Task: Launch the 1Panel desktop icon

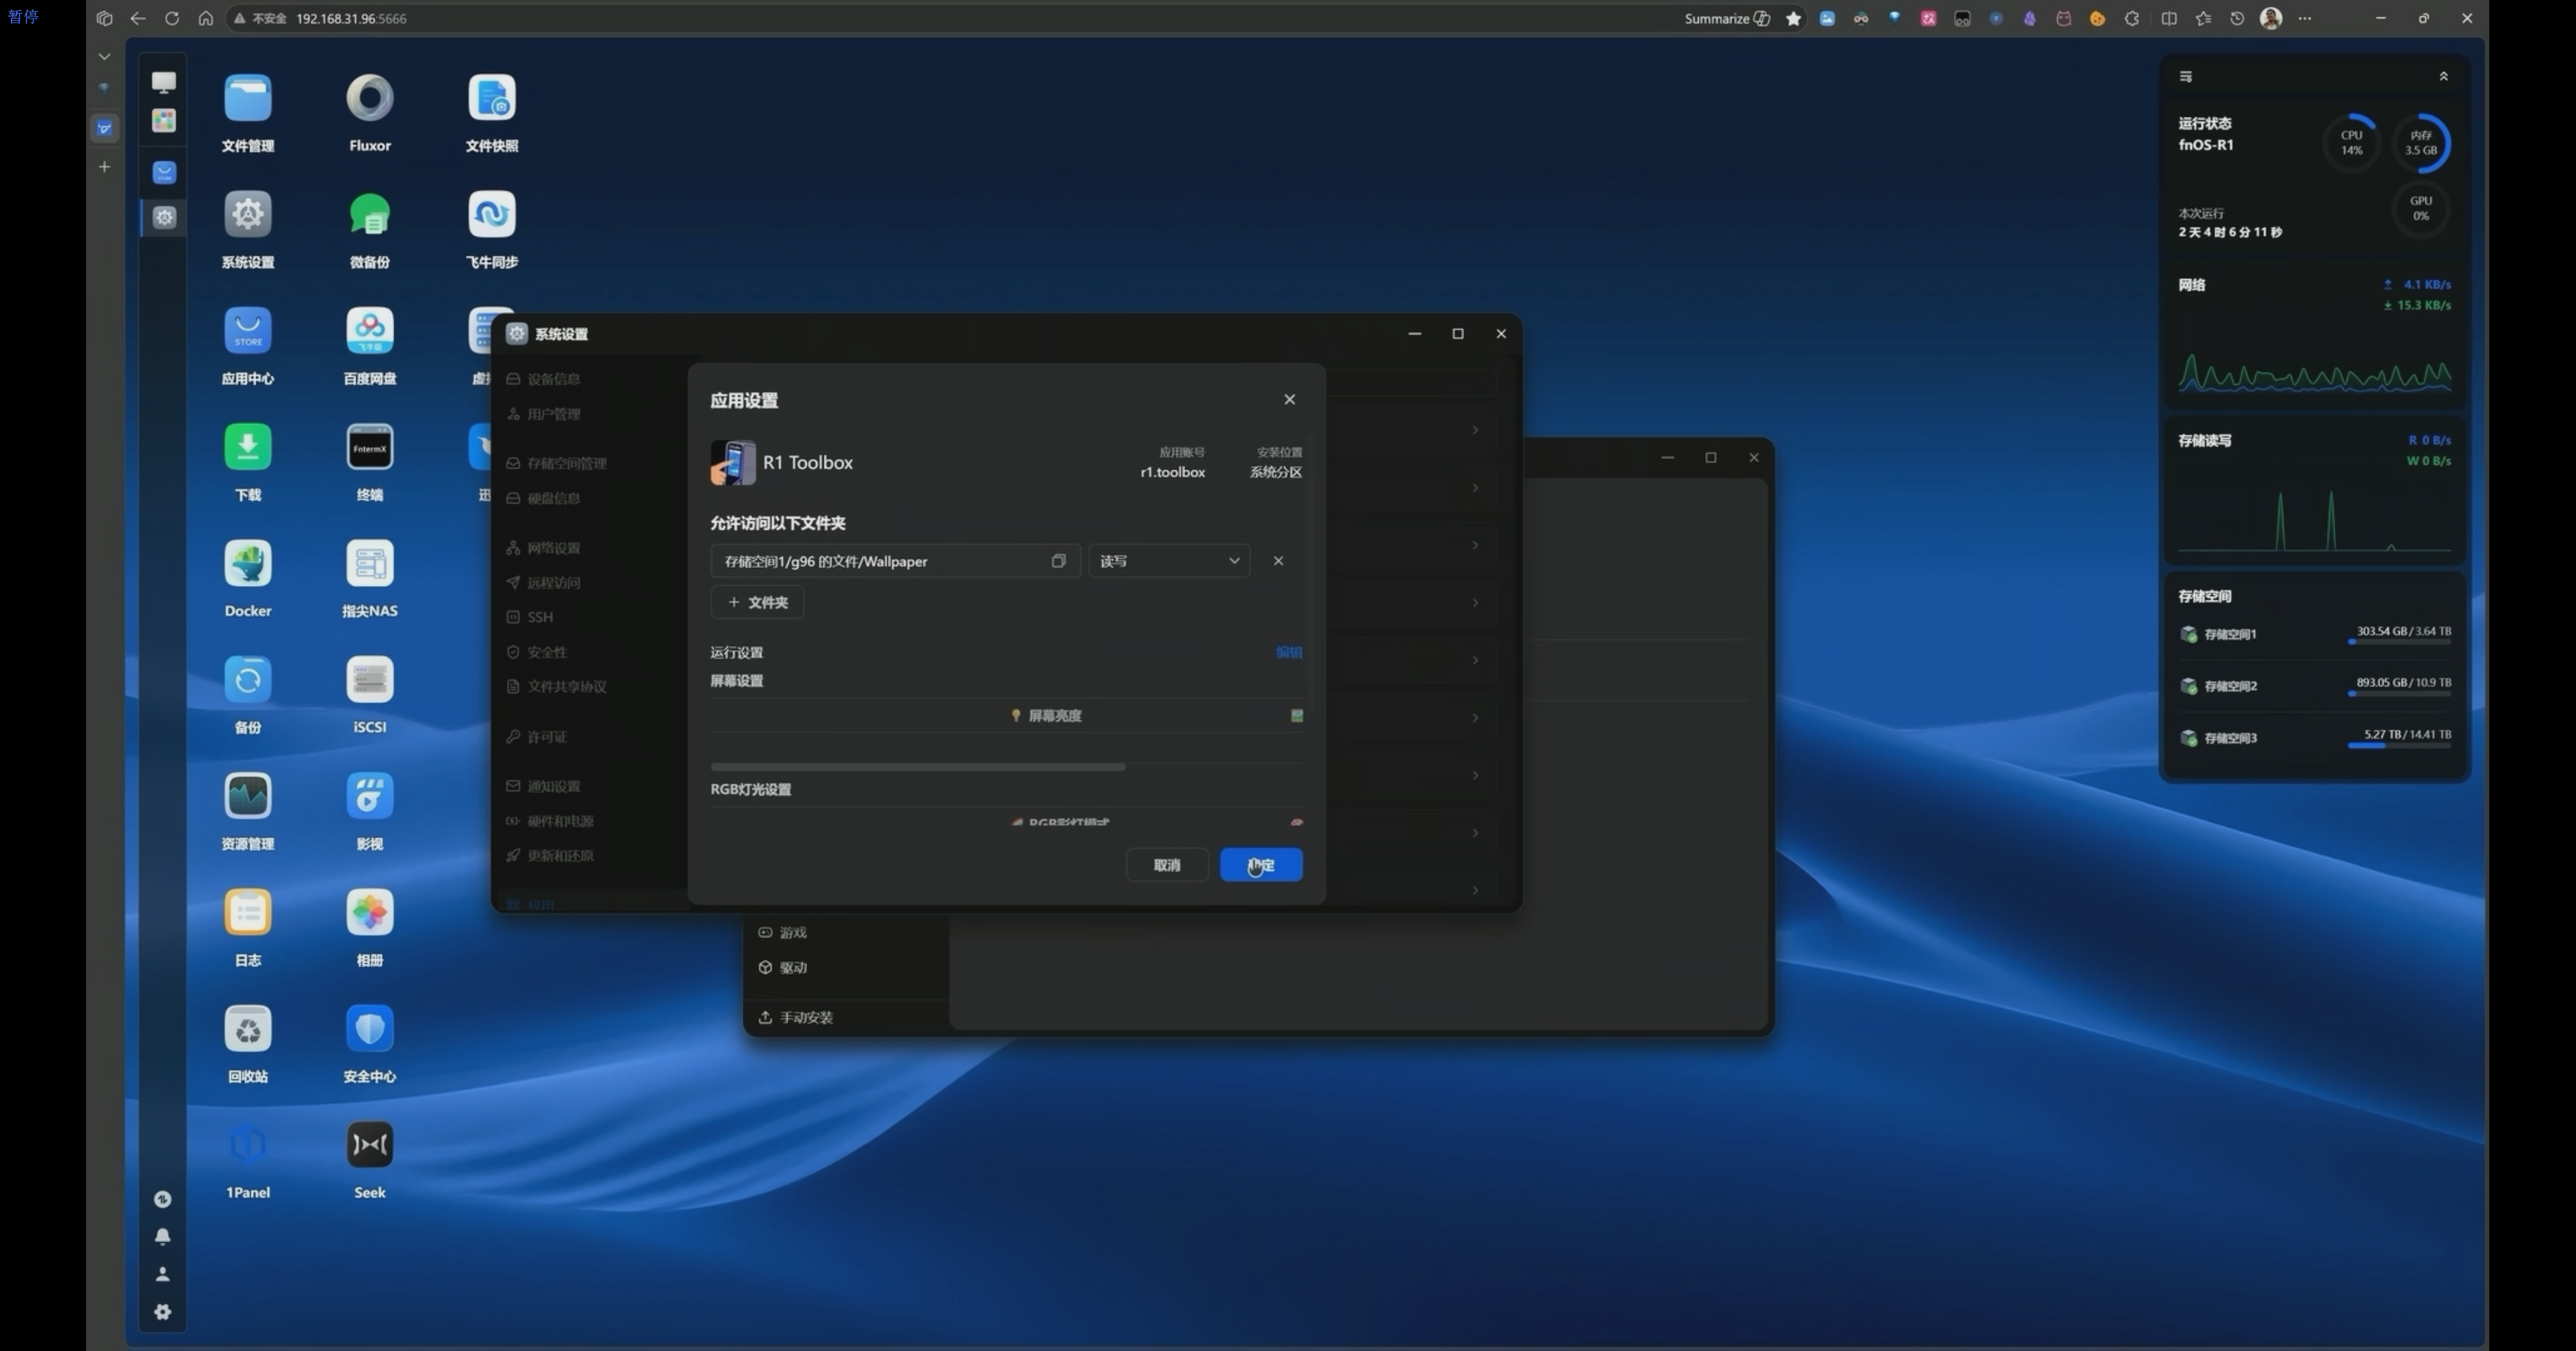Action: point(247,1145)
